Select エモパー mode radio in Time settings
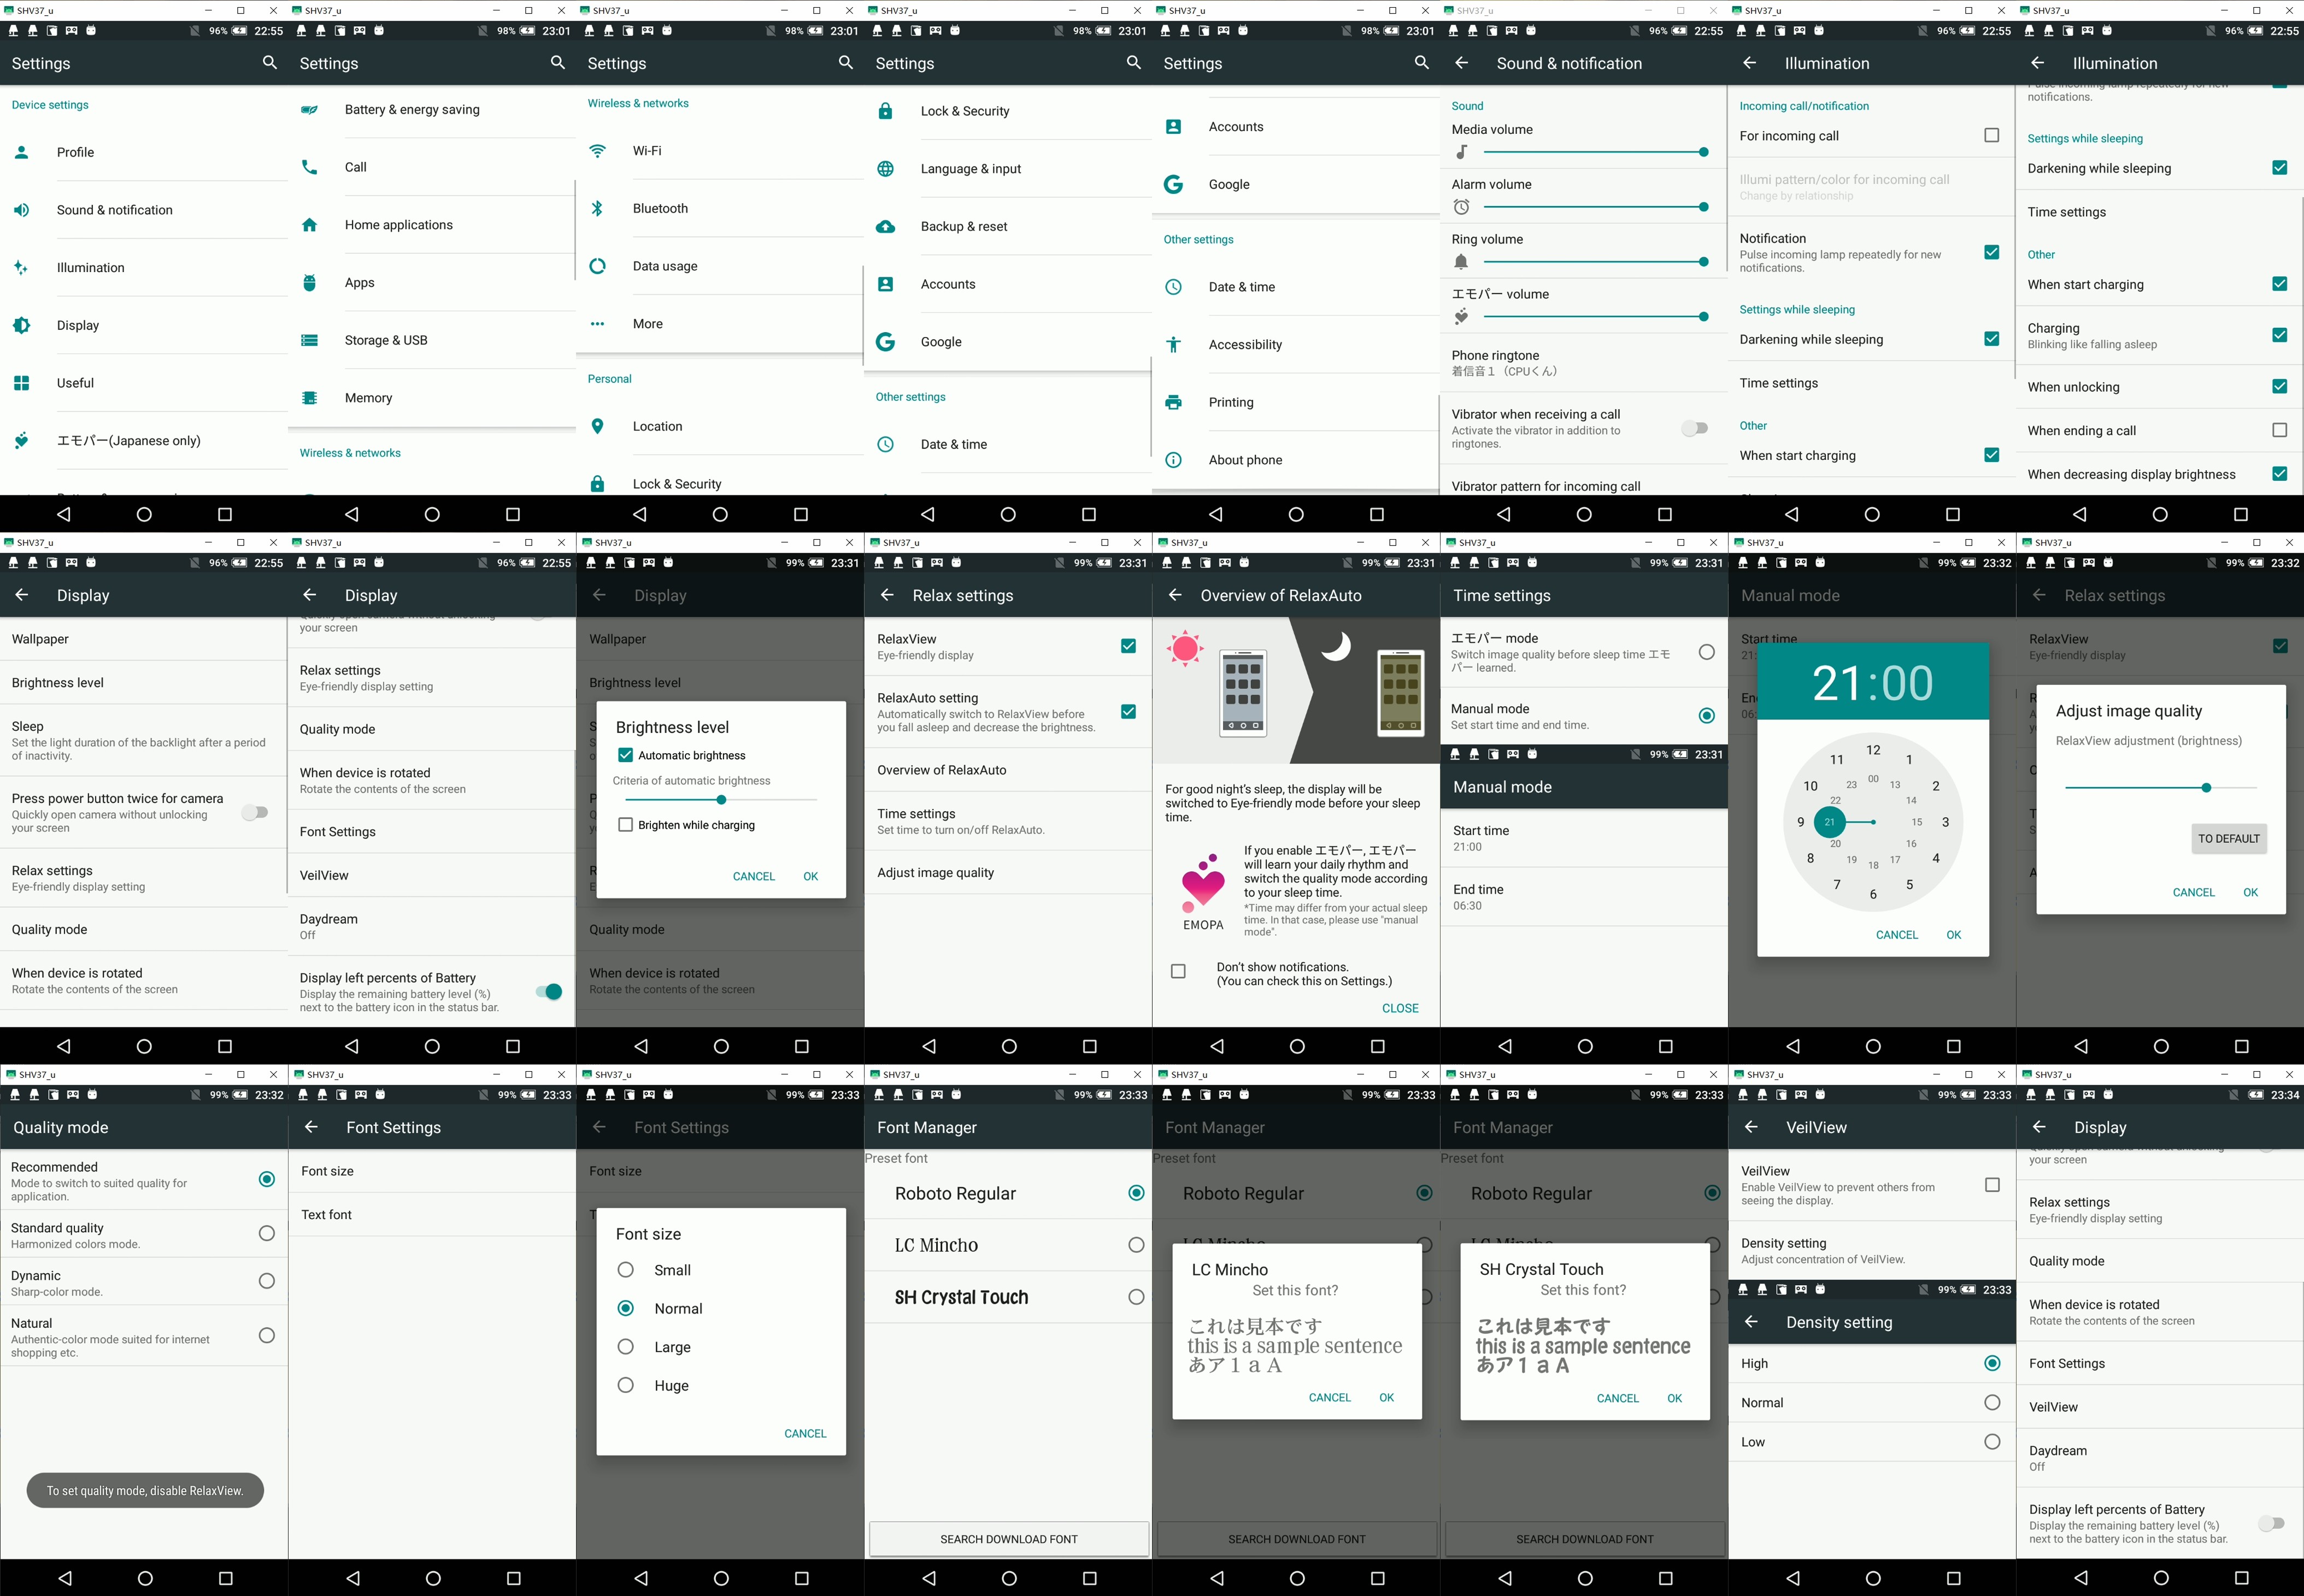The width and height of the screenshot is (2304, 1596). [1706, 652]
